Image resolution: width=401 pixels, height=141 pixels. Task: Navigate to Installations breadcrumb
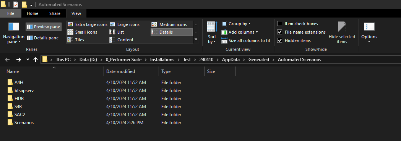pos(162,60)
